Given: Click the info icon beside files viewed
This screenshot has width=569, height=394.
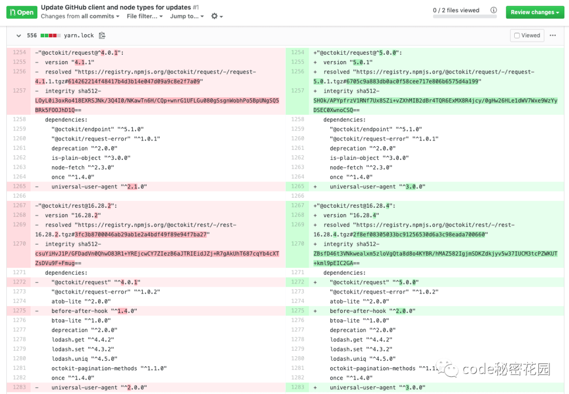Looking at the screenshot, I should tap(494, 10).
